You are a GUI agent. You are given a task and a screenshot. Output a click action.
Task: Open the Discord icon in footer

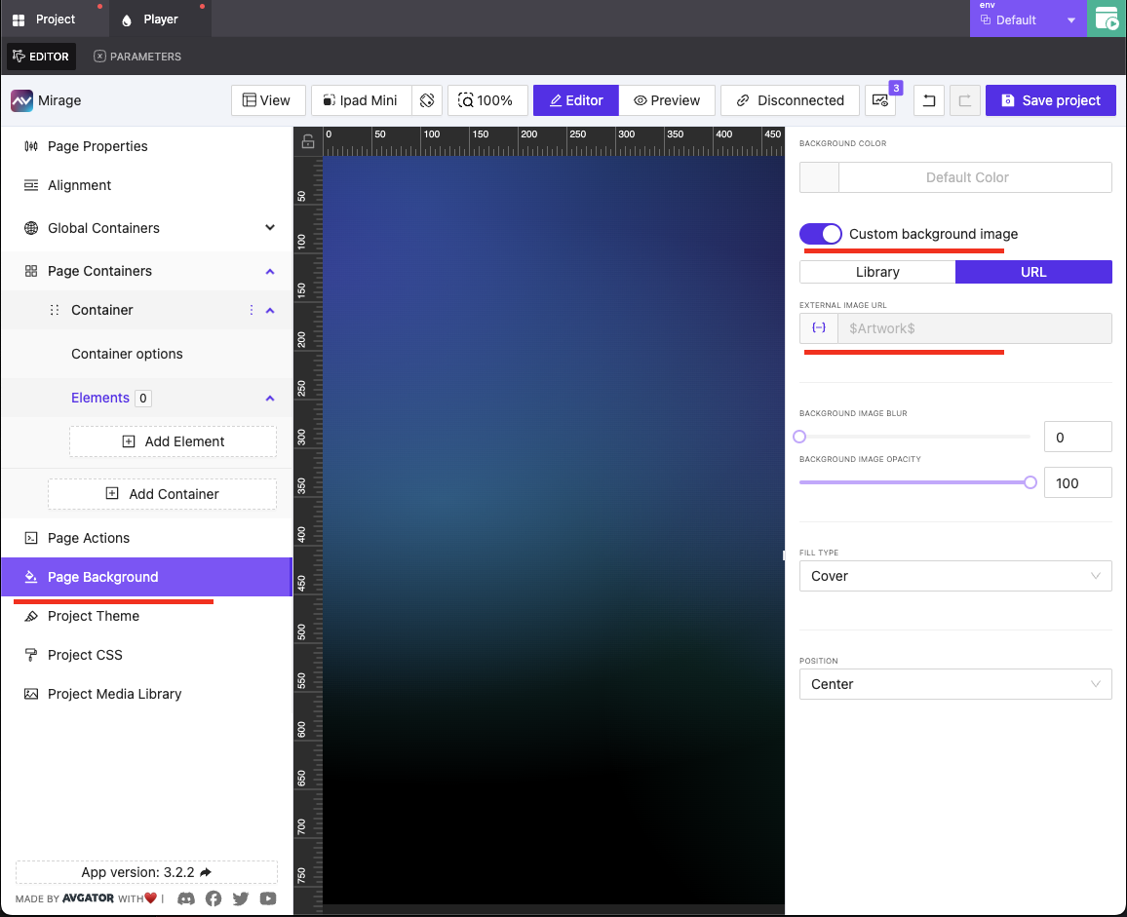(185, 898)
